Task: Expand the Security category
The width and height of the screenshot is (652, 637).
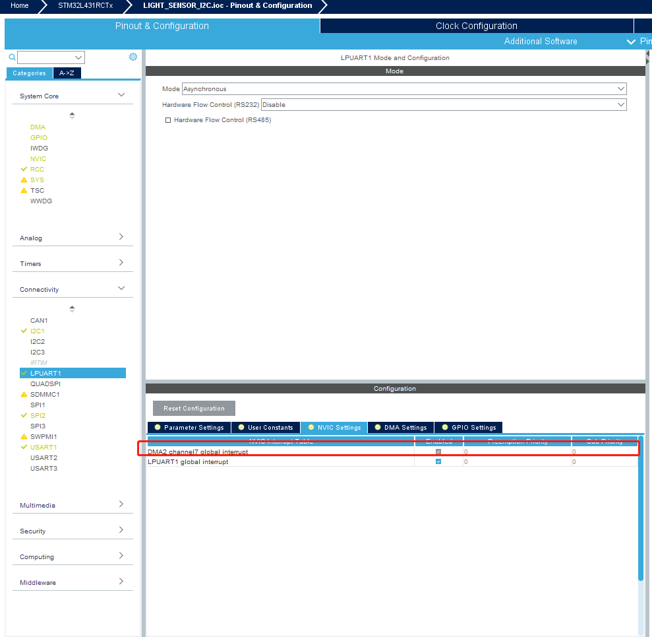Action: click(x=121, y=529)
